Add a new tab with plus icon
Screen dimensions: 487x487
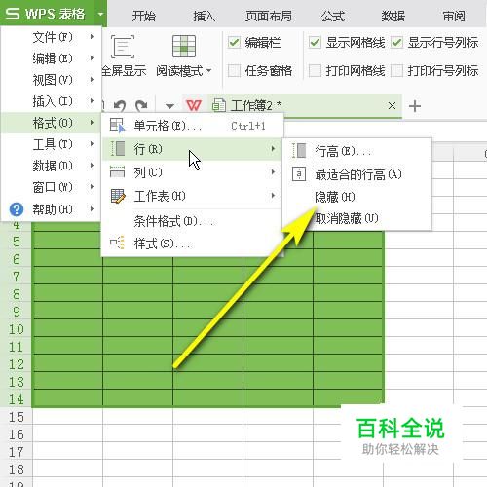(415, 106)
